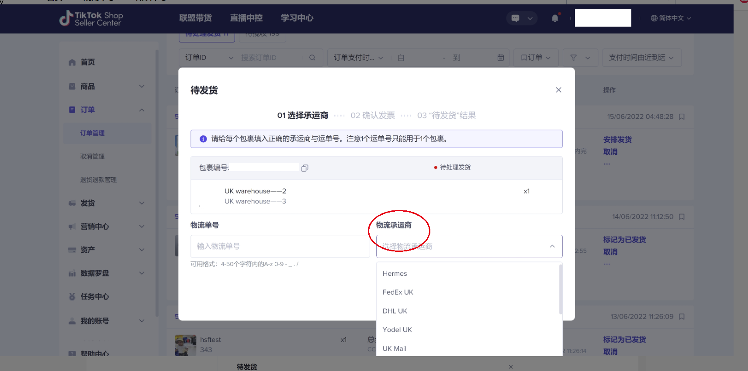Go to 取消管理 in sidebar
Viewport: 748px width, 371px height.
point(92,156)
